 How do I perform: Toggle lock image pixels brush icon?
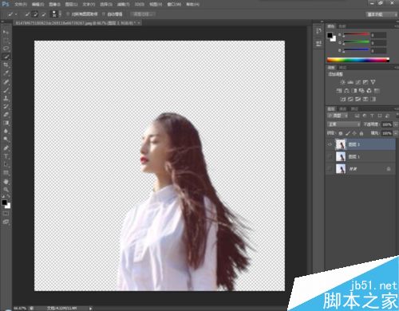pos(348,133)
